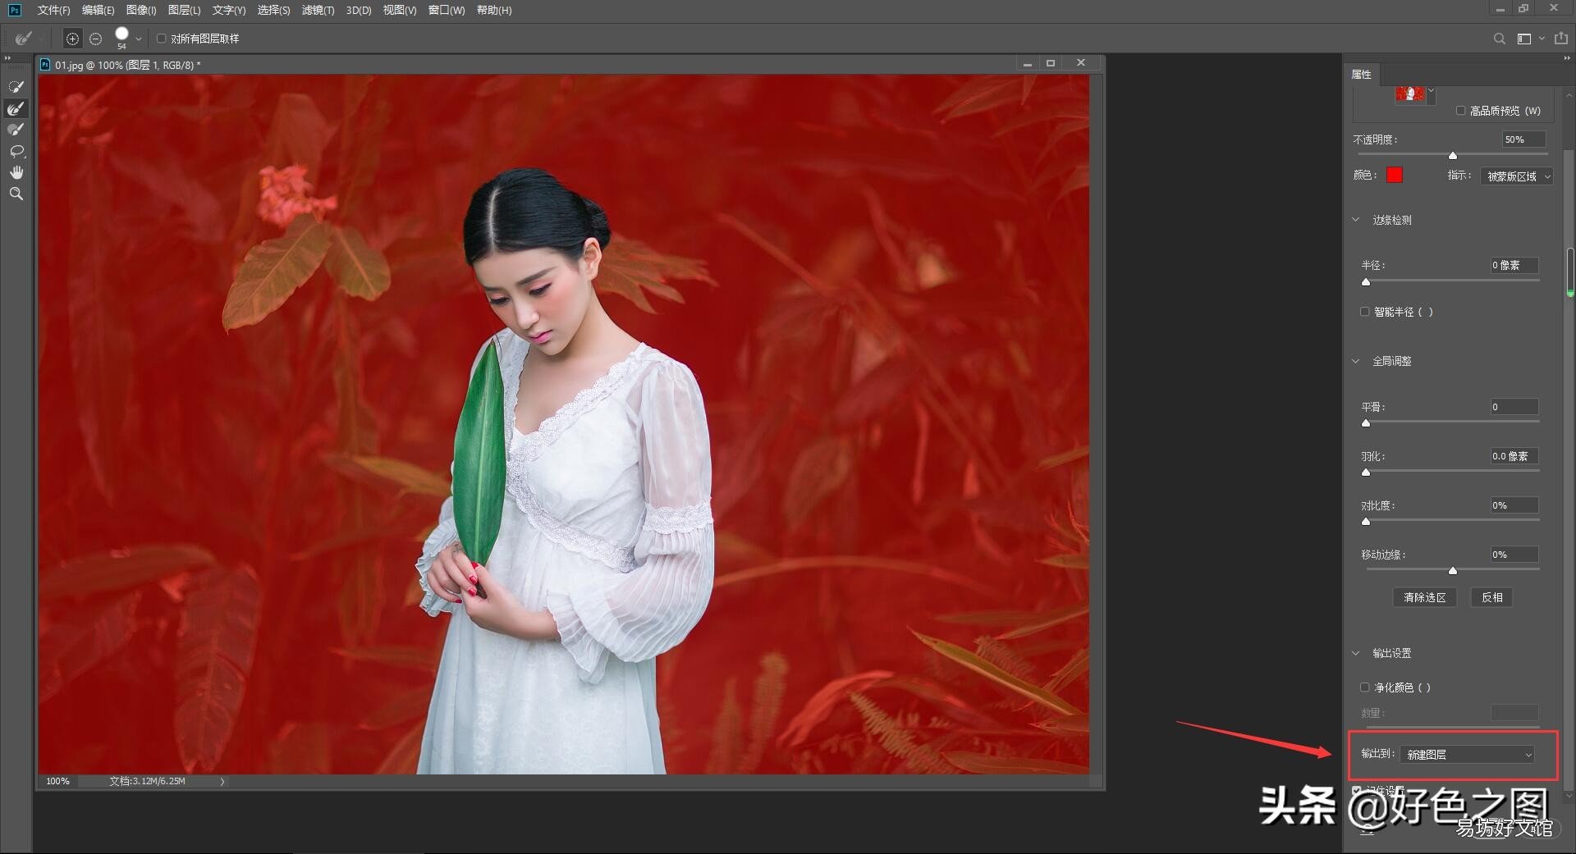This screenshot has height=854, width=1576.
Task: Click the 半径 slider handle
Action: pyautogui.click(x=1366, y=281)
